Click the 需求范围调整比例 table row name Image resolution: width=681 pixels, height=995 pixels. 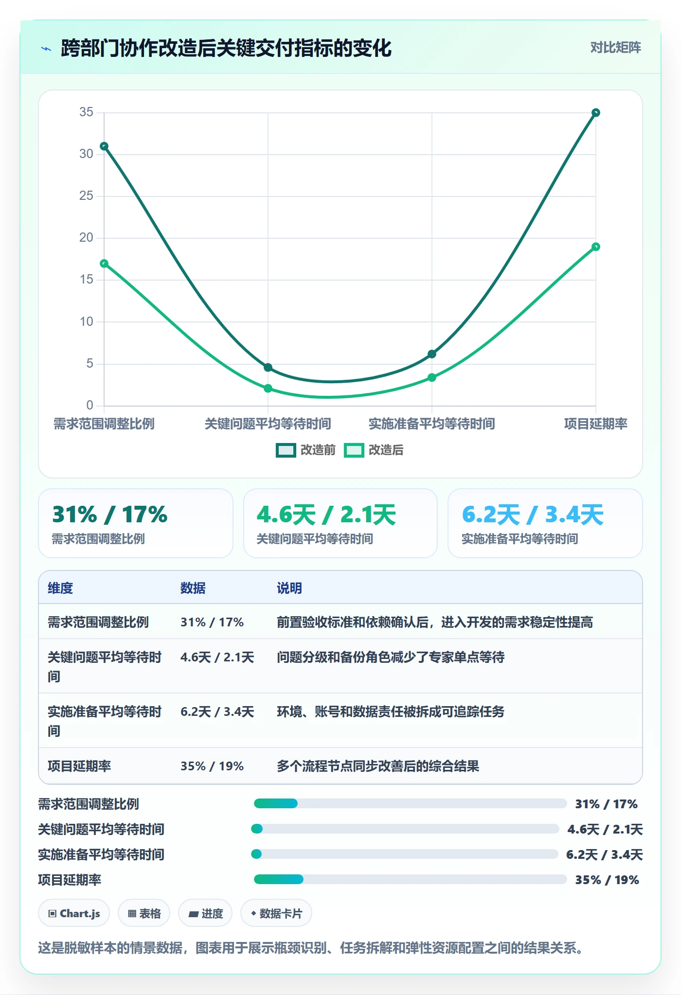98,622
